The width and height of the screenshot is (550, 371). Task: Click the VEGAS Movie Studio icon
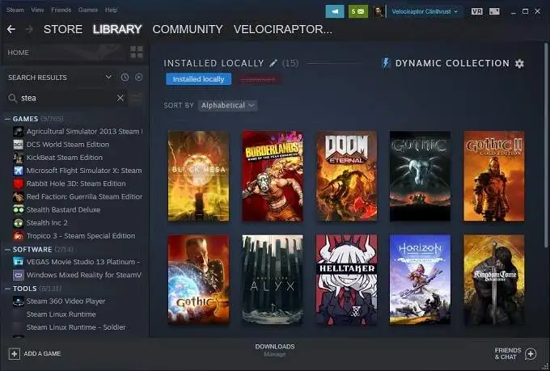click(19, 262)
